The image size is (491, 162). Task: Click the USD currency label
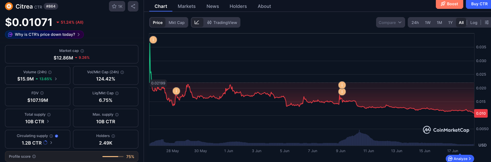tap(482, 145)
